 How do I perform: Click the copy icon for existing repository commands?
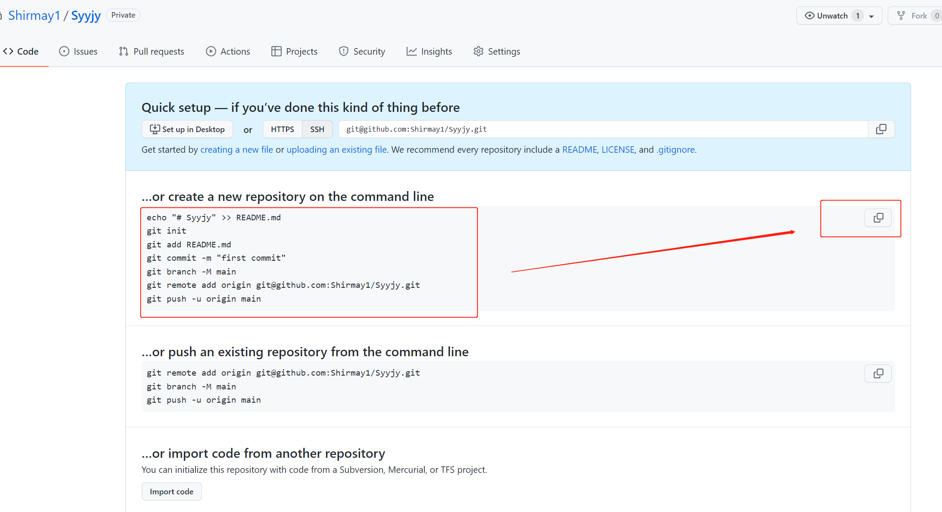click(x=878, y=373)
